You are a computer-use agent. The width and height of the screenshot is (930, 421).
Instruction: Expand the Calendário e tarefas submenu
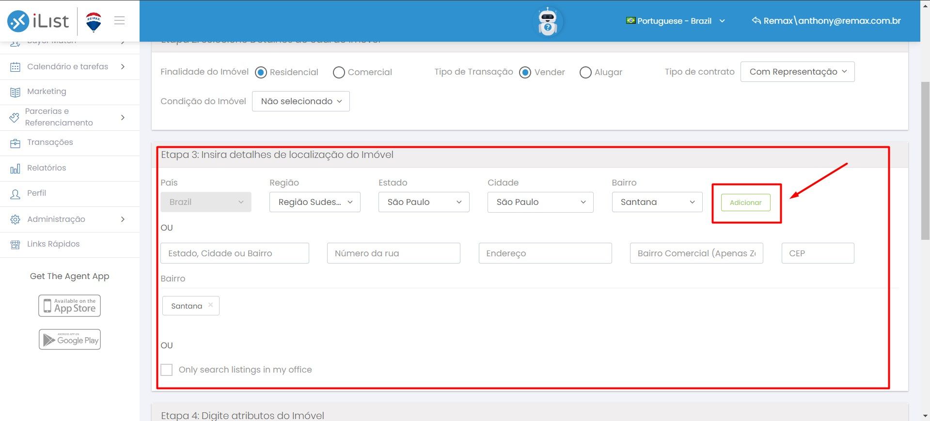[x=123, y=66]
